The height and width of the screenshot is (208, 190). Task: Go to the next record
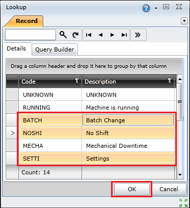pyautogui.click(x=112, y=35)
